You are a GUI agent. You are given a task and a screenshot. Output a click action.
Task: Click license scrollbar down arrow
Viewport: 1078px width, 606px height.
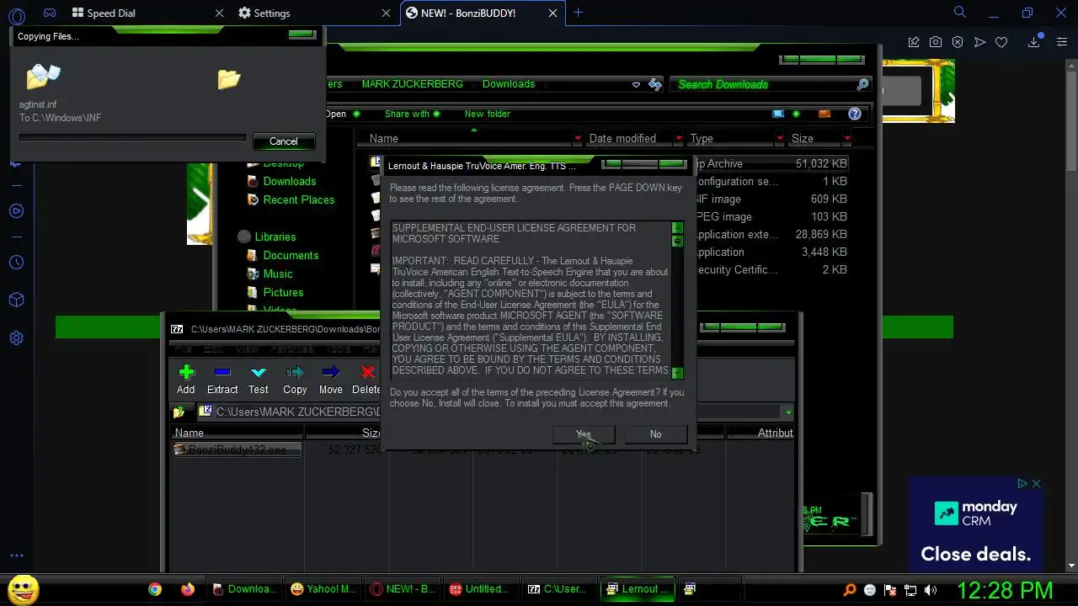pos(677,373)
